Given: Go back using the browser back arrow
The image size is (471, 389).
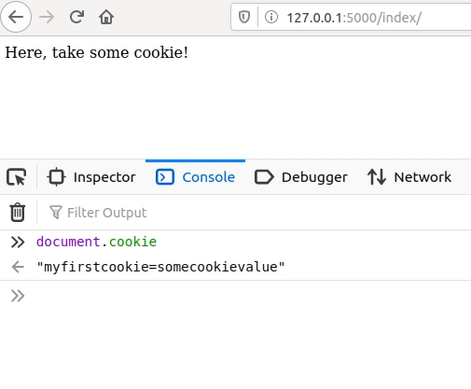Looking at the screenshot, I should pyautogui.click(x=16, y=17).
